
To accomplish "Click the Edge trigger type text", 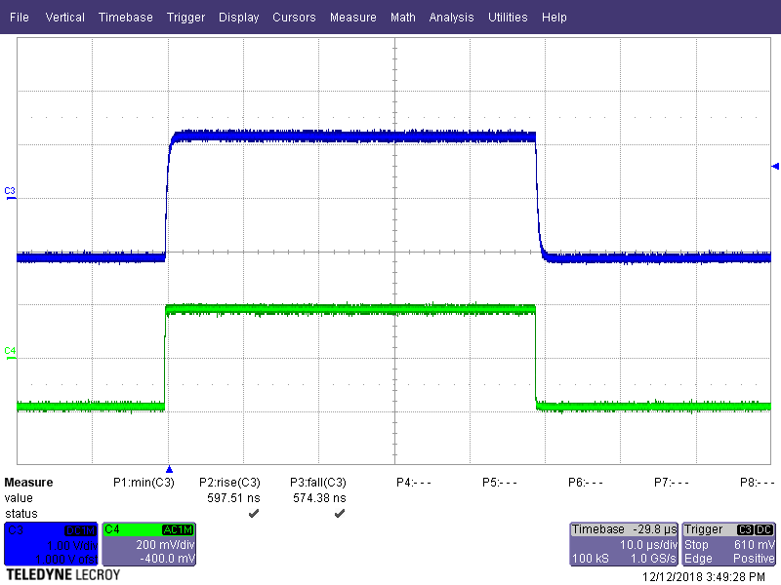I will (x=698, y=559).
